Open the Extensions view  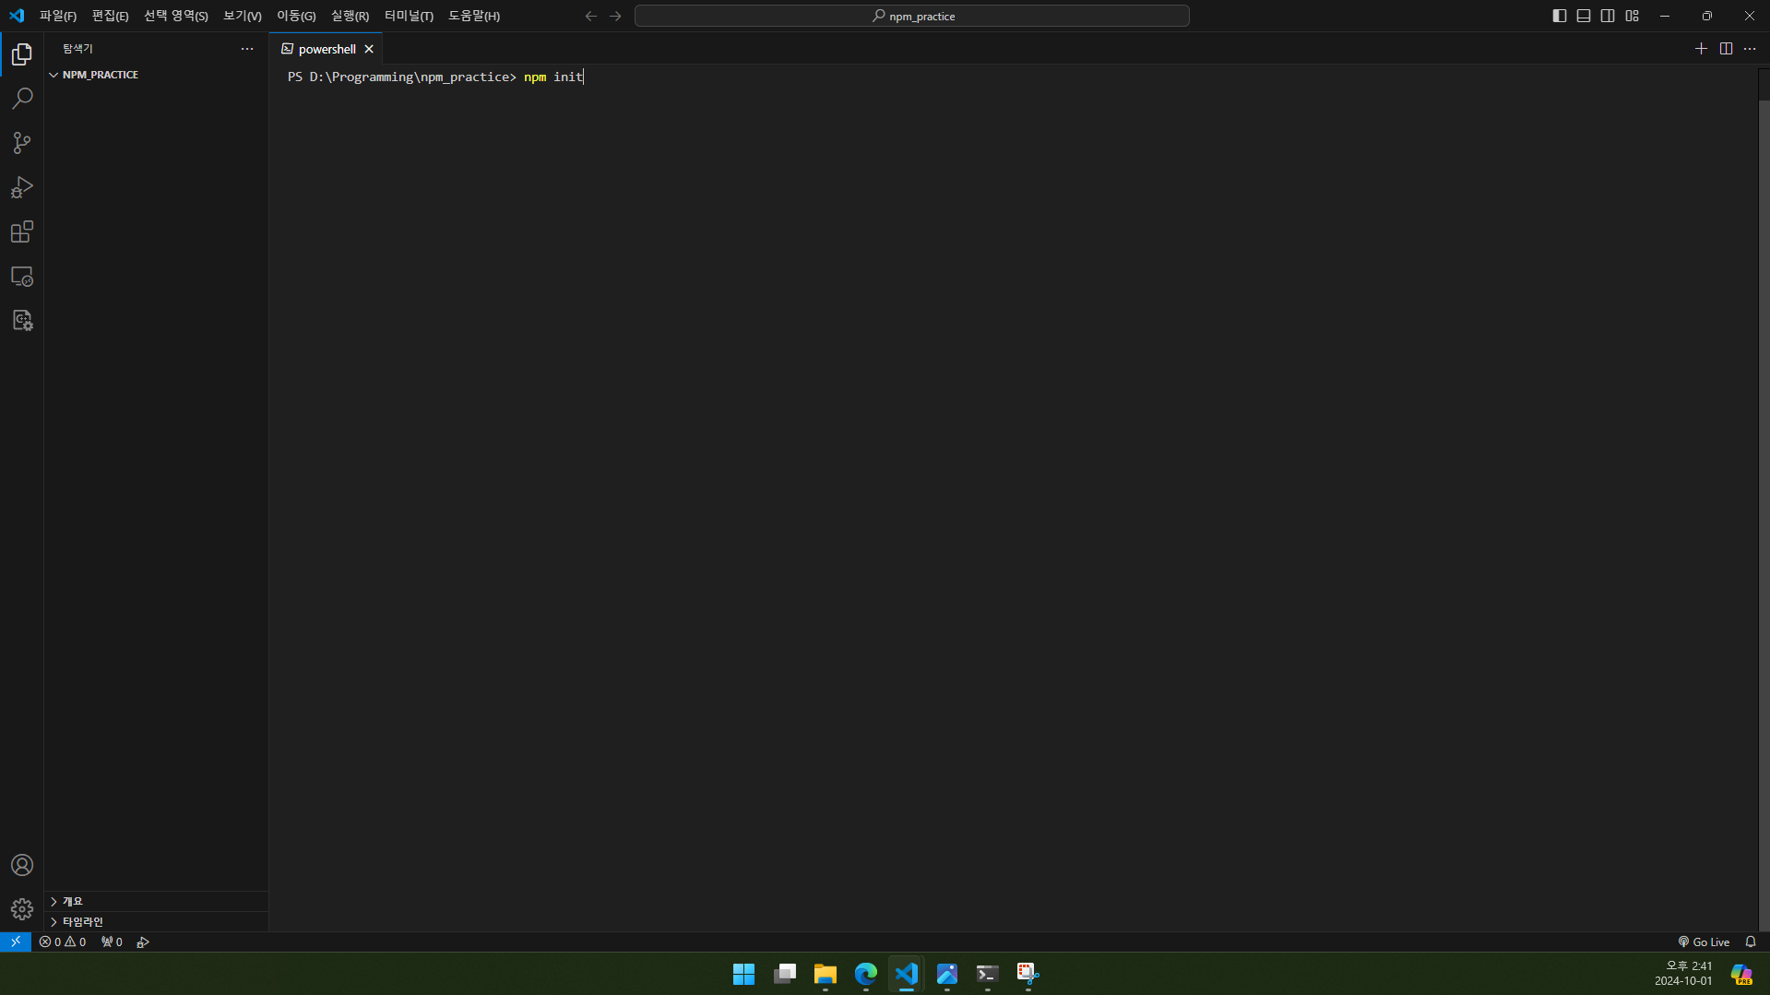(22, 231)
